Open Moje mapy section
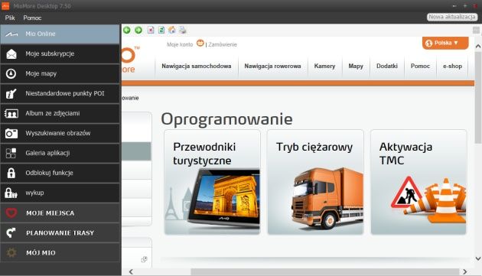This screenshot has width=482, height=276. 60,73
